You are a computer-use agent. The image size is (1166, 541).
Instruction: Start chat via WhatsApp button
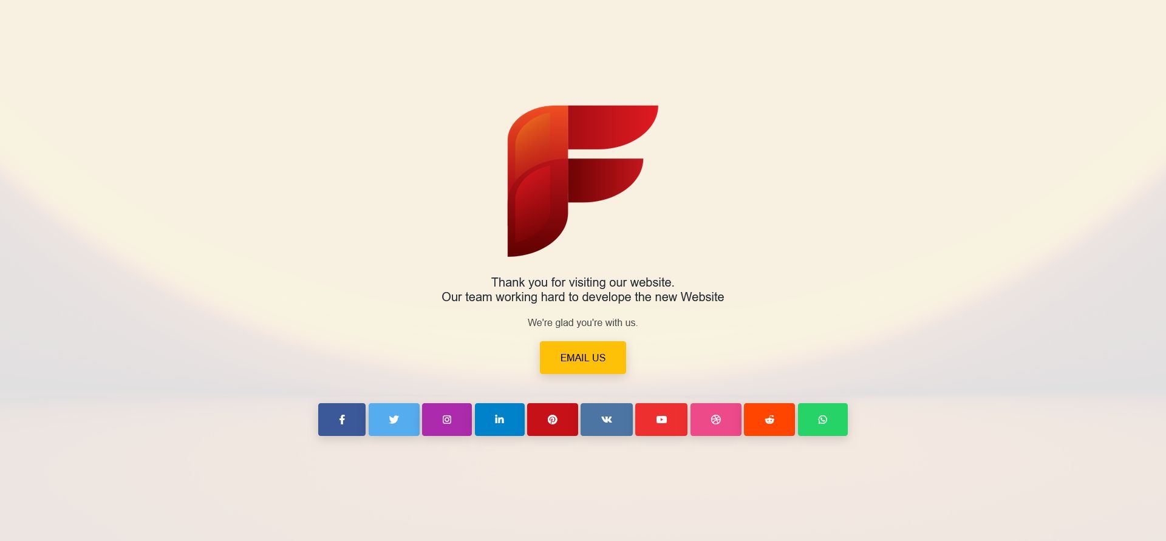(x=823, y=420)
